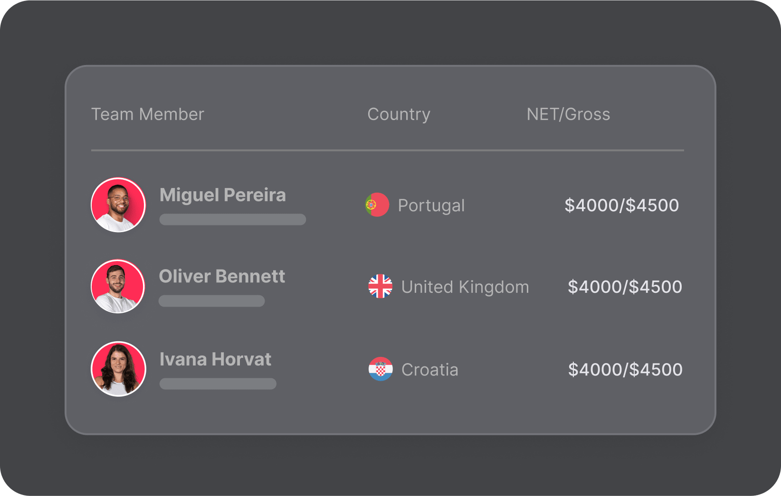The image size is (781, 496).
Task: Click the United Kingdom flag icon
Action: 381,286
